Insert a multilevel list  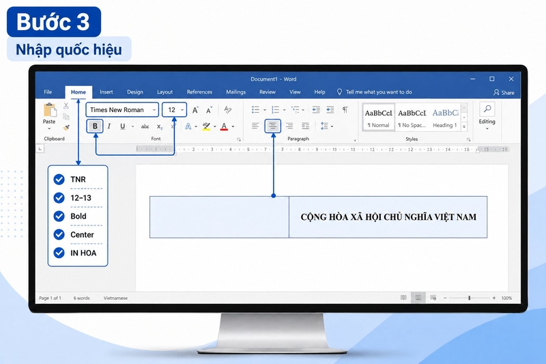click(296, 110)
